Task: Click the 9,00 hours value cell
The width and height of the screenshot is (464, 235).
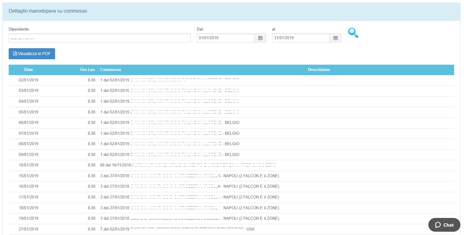Action: 91,229
